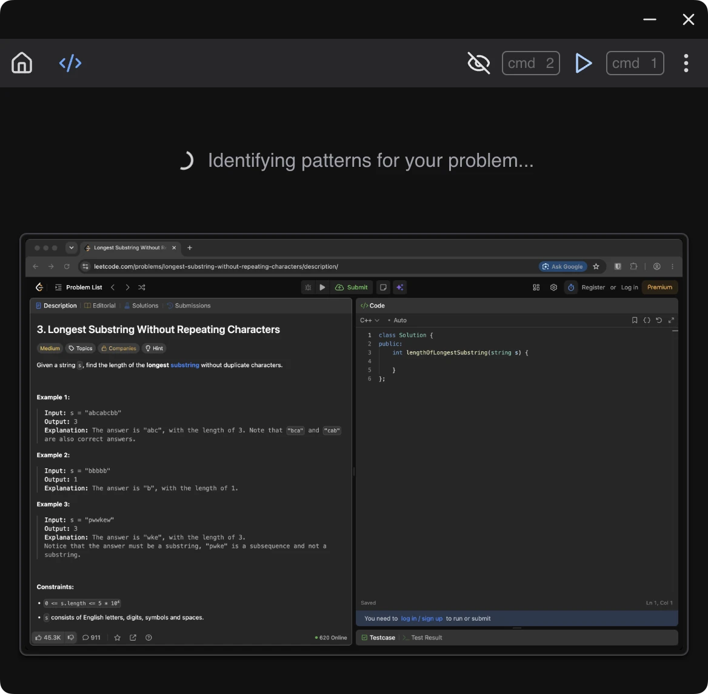Click the LeetCode debug icon
The width and height of the screenshot is (708, 694).
[x=308, y=288]
